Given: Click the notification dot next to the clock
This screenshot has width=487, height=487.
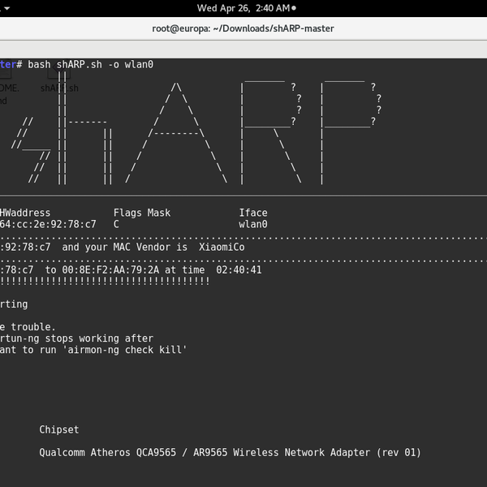Looking at the screenshot, I should [294, 8].
